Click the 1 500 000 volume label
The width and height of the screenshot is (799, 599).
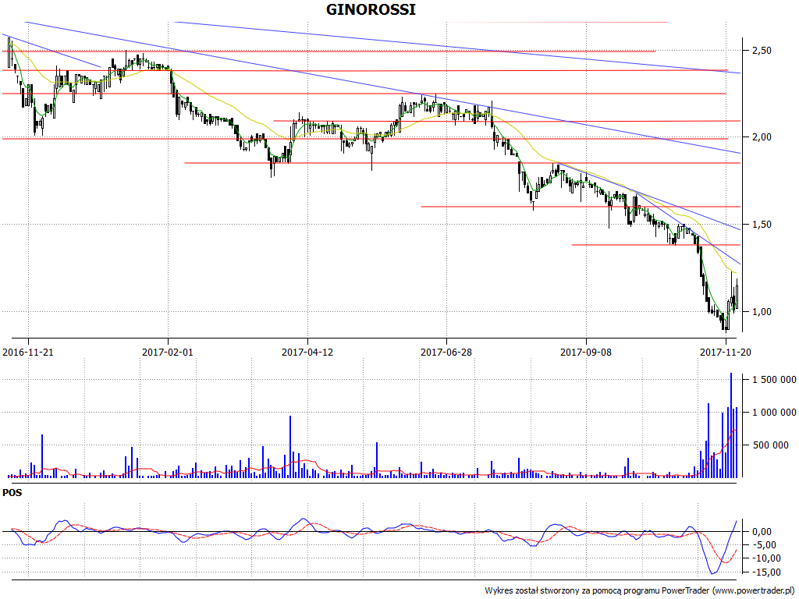click(x=774, y=380)
